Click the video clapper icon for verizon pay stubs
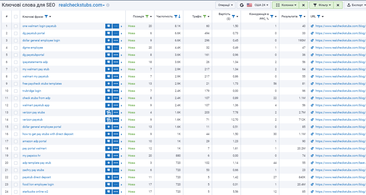The image size is (366, 195). click(109, 112)
